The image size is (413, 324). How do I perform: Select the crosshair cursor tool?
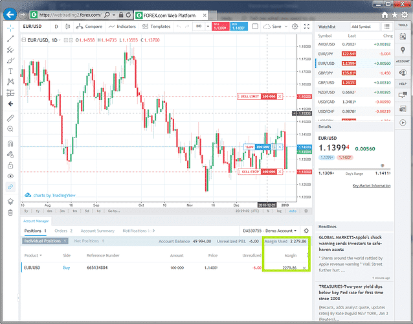tap(10, 27)
